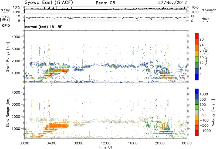Viewport: 216px width, 149px height.
Task: Click the '18' frequency axis tick
Action: coord(18,16)
